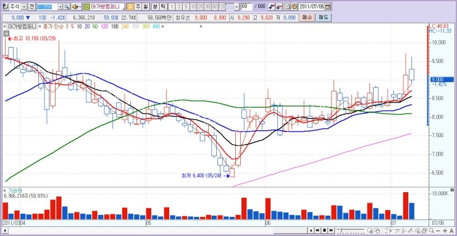Viewport: 457px width, 236px height.
Task: Open the speaker sound alert icon
Action: point(77,7)
